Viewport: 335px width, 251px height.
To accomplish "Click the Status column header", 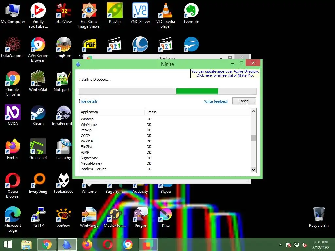I will [x=197, y=112].
